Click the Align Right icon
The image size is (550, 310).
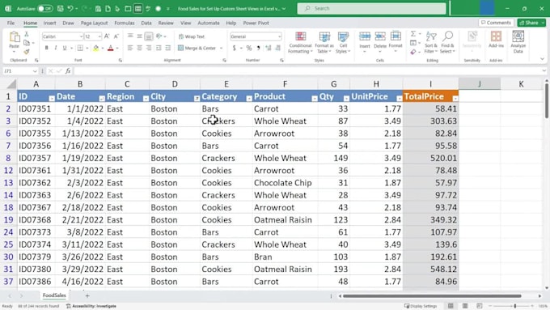click(x=149, y=48)
